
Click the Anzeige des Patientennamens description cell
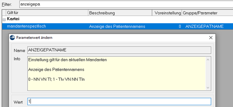[117, 26]
